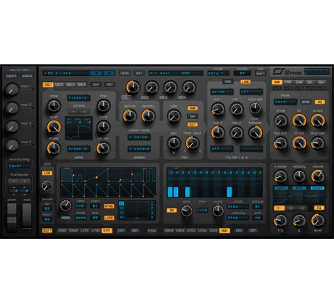Select the low shelf EQ shape icon

pos(279,208)
